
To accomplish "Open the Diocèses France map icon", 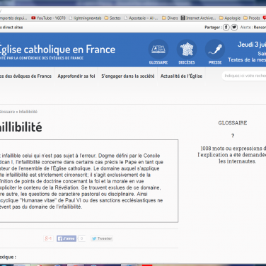I will coord(187,50).
